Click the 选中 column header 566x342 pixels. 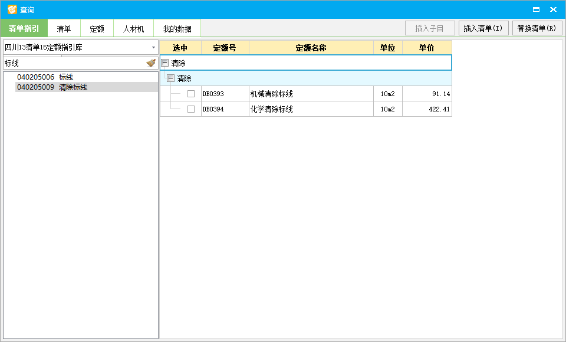click(180, 48)
